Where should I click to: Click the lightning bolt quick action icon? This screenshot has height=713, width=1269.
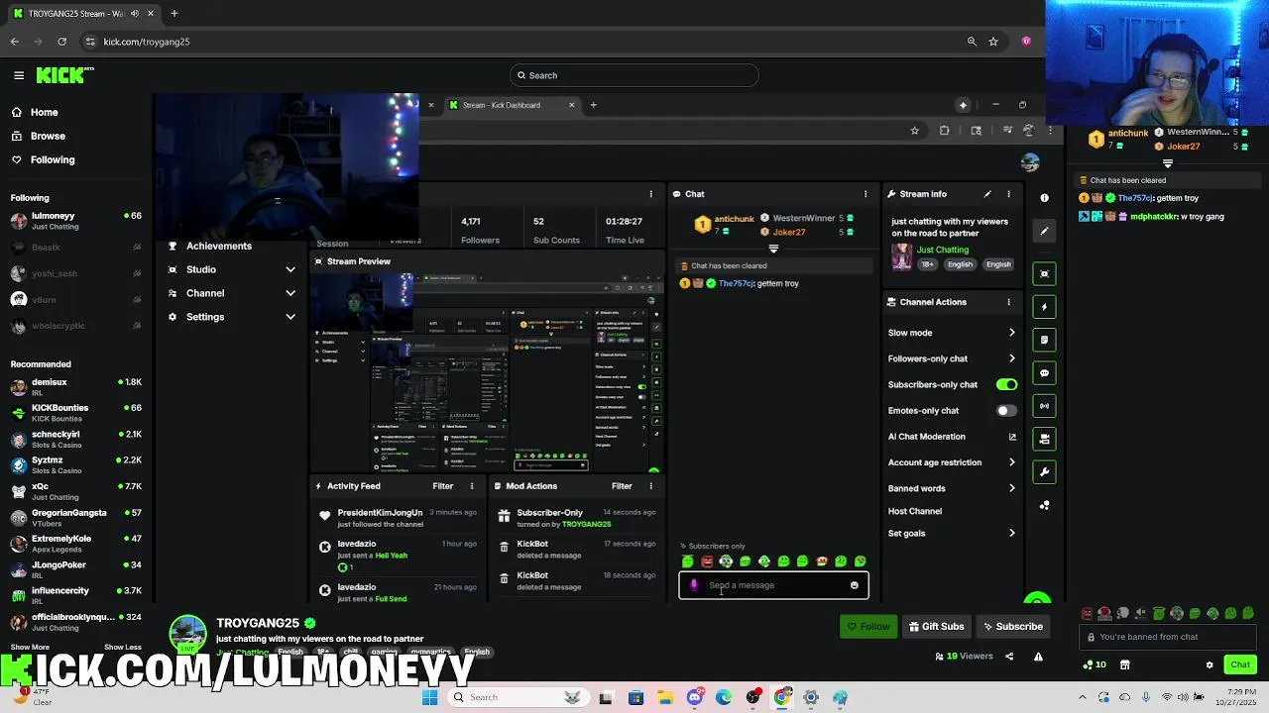[1044, 307]
